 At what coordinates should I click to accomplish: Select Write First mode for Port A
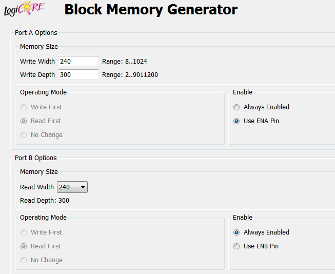click(x=24, y=107)
